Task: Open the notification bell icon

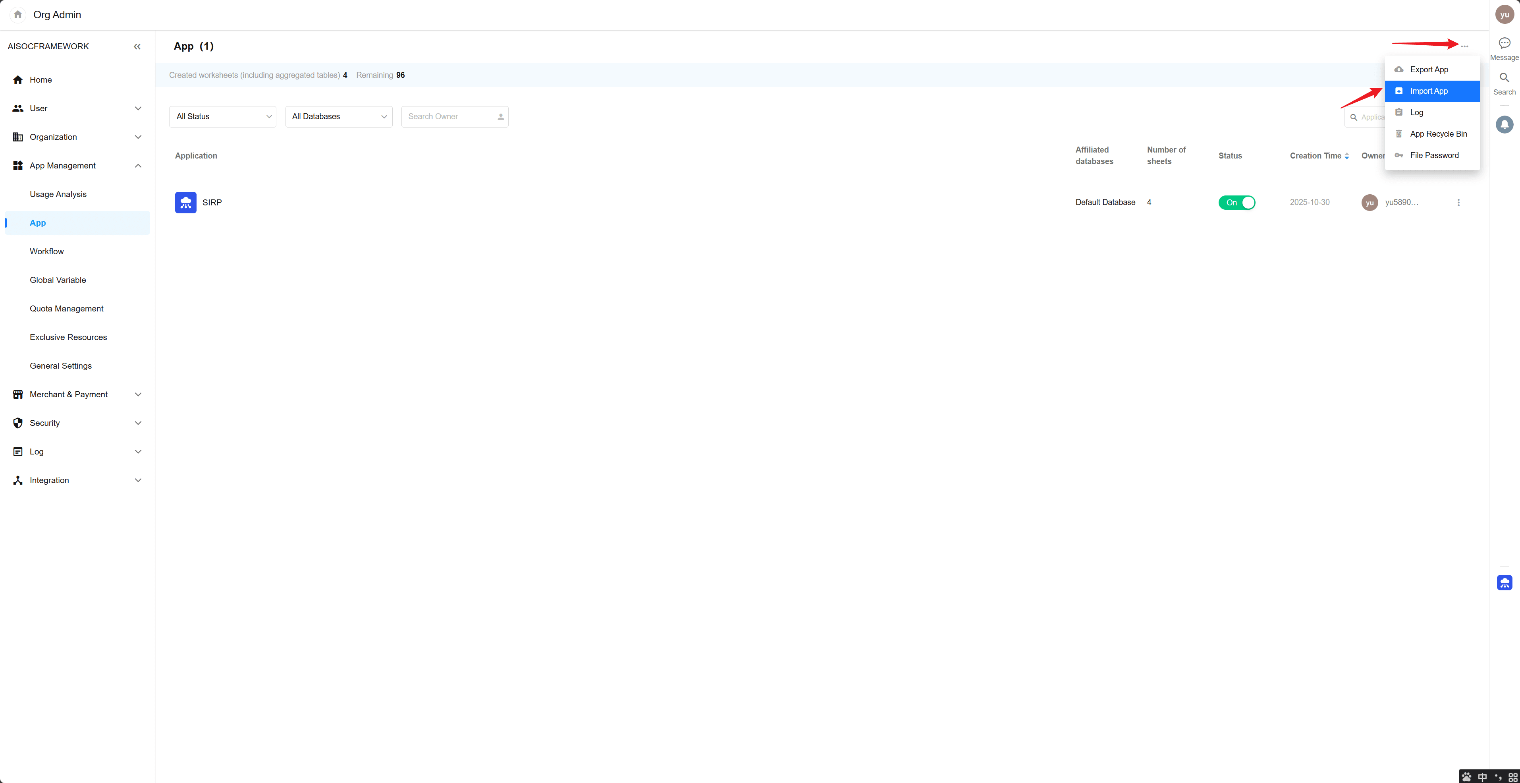Action: click(x=1504, y=125)
